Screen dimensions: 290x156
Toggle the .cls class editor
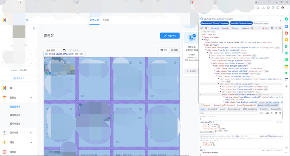pos(267,113)
